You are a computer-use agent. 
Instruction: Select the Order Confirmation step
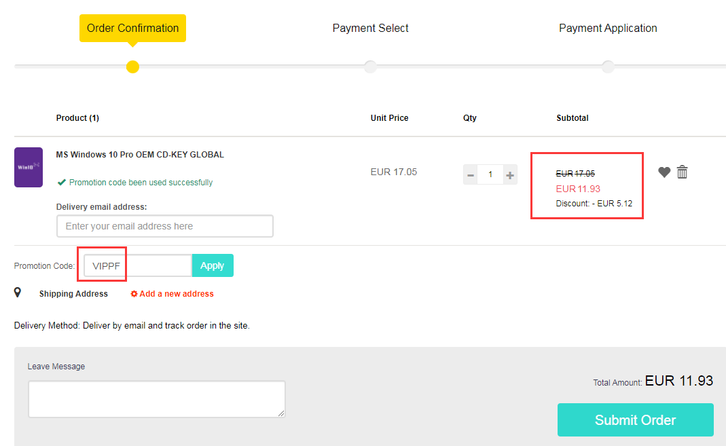[132, 29]
